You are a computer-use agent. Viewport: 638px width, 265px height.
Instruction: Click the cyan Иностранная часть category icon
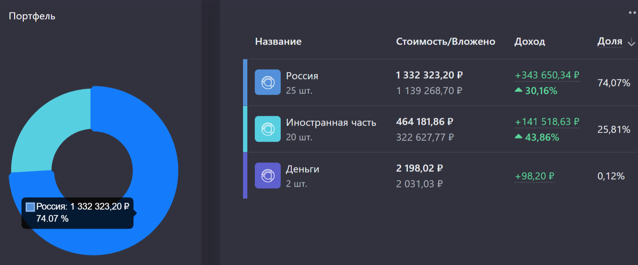pyautogui.click(x=268, y=129)
